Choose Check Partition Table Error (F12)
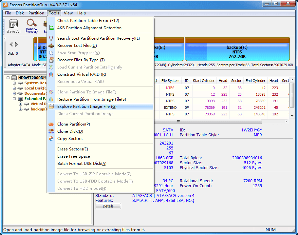Screen dimensions: 298x235 [100, 21]
